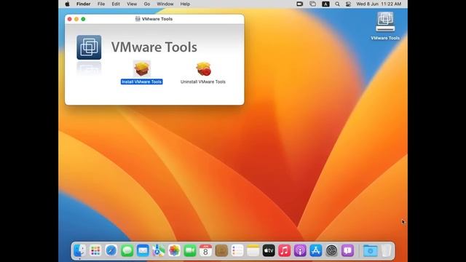Launch Apple TV from the Dock
466x262 pixels.
(x=269, y=250)
